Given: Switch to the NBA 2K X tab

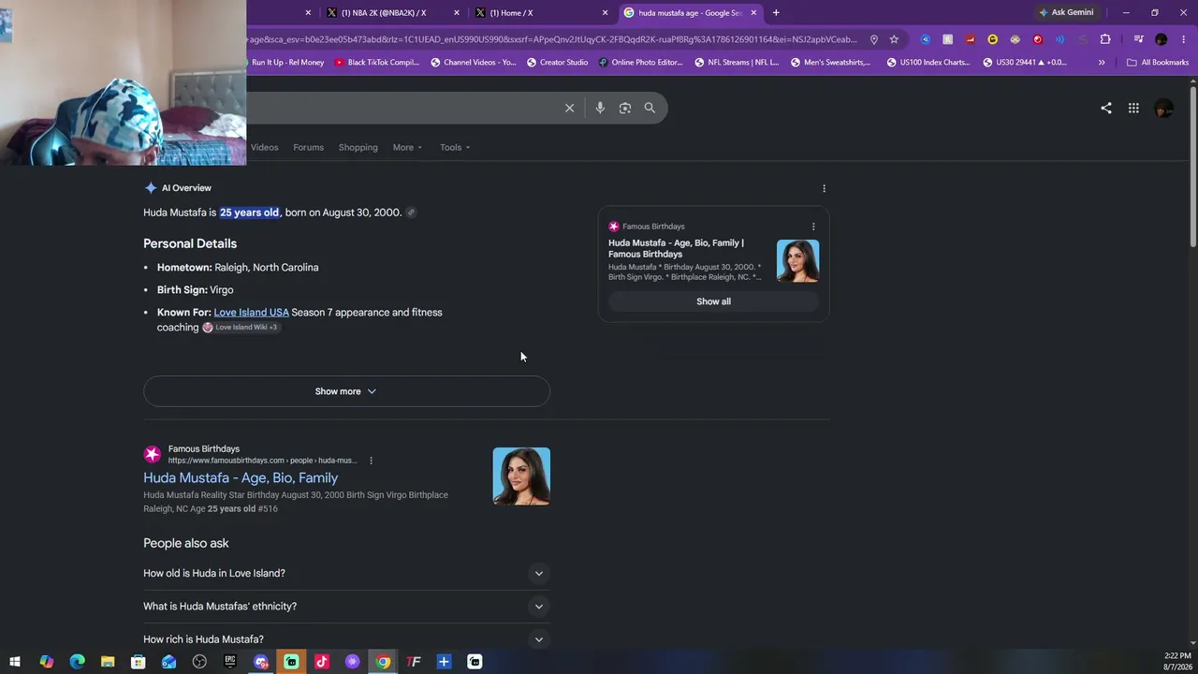Looking at the screenshot, I should 393,12.
